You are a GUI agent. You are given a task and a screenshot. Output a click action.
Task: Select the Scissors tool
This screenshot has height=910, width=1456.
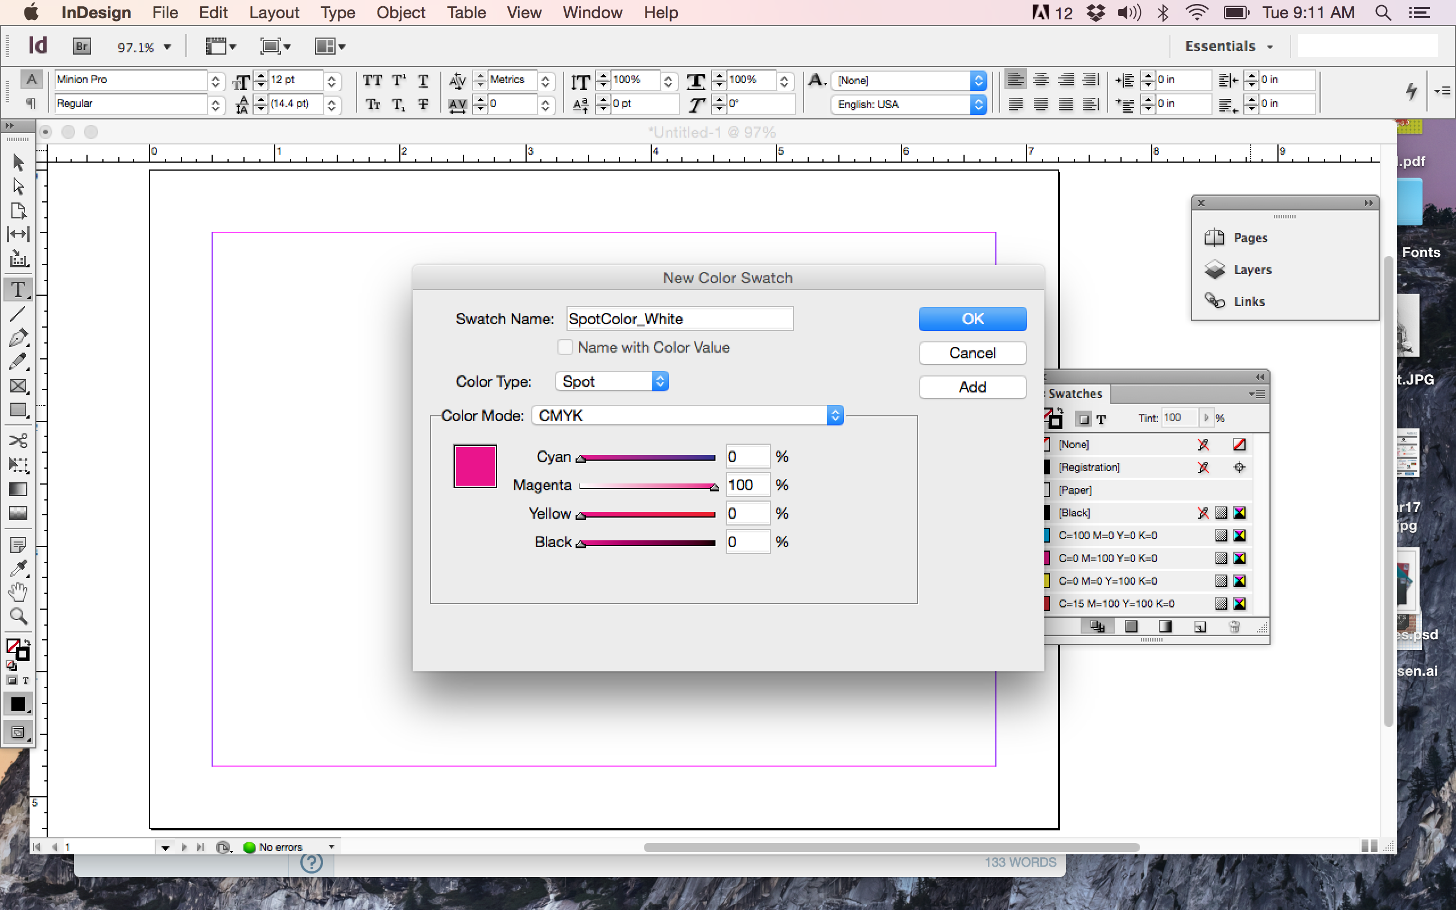click(x=18, y=441)
